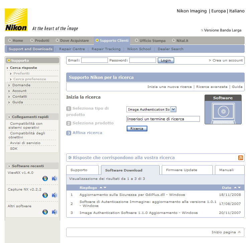Open the Home navigation item

[x=16, y=40]
